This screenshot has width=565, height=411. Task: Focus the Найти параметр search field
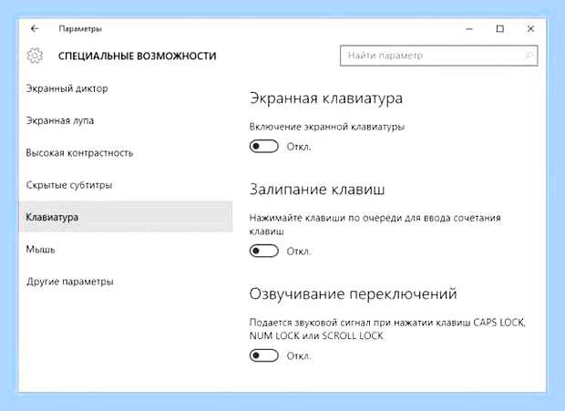(x=439, y=56)
